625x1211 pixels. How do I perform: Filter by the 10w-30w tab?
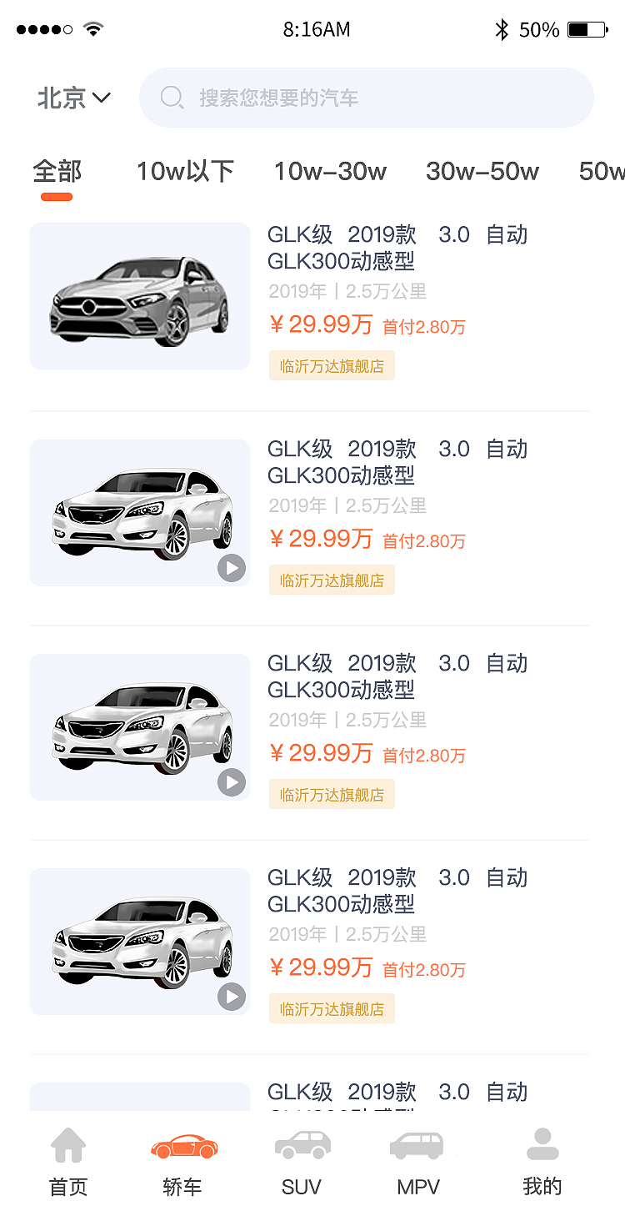tap(330, 172)
